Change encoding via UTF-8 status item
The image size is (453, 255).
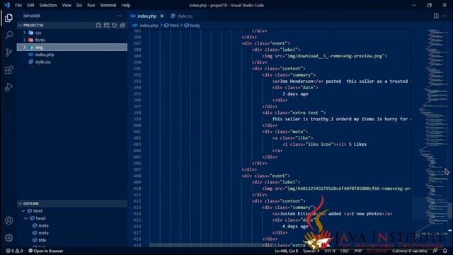tap(330, 251)
